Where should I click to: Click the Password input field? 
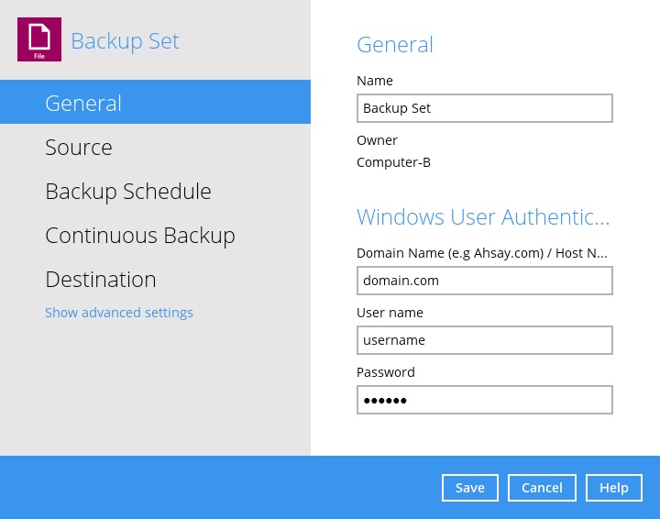pos(485,400)
